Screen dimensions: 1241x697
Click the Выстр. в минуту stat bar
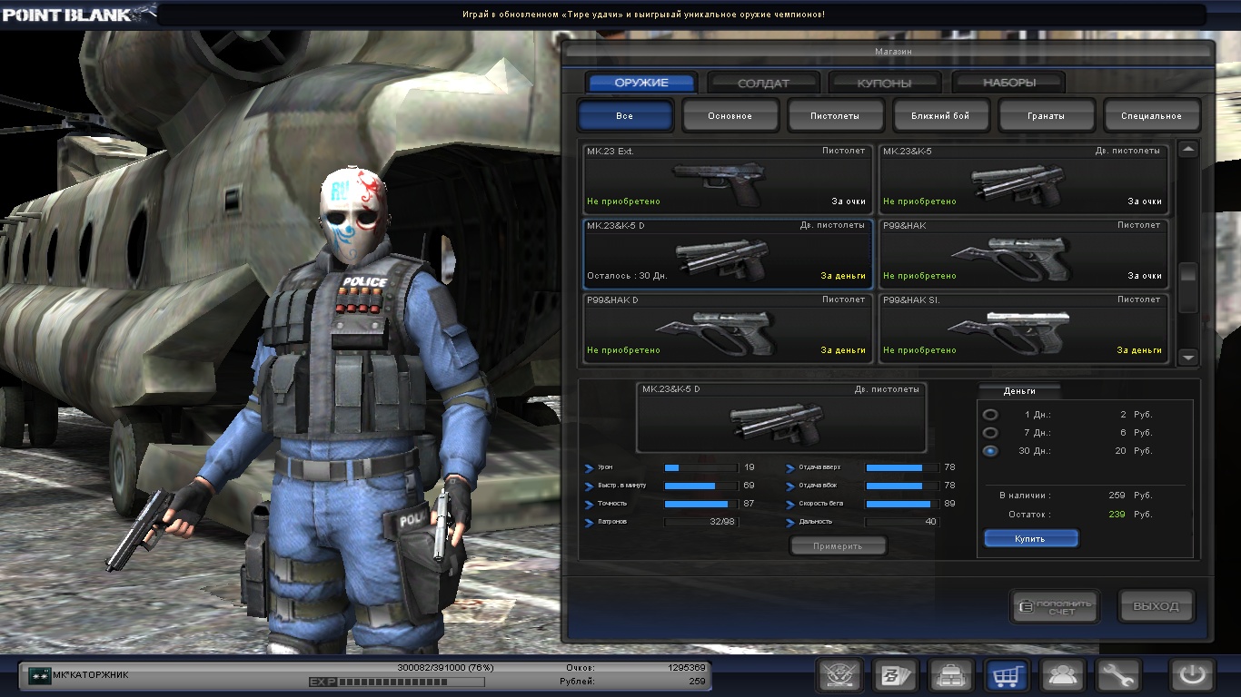[700, 486]
